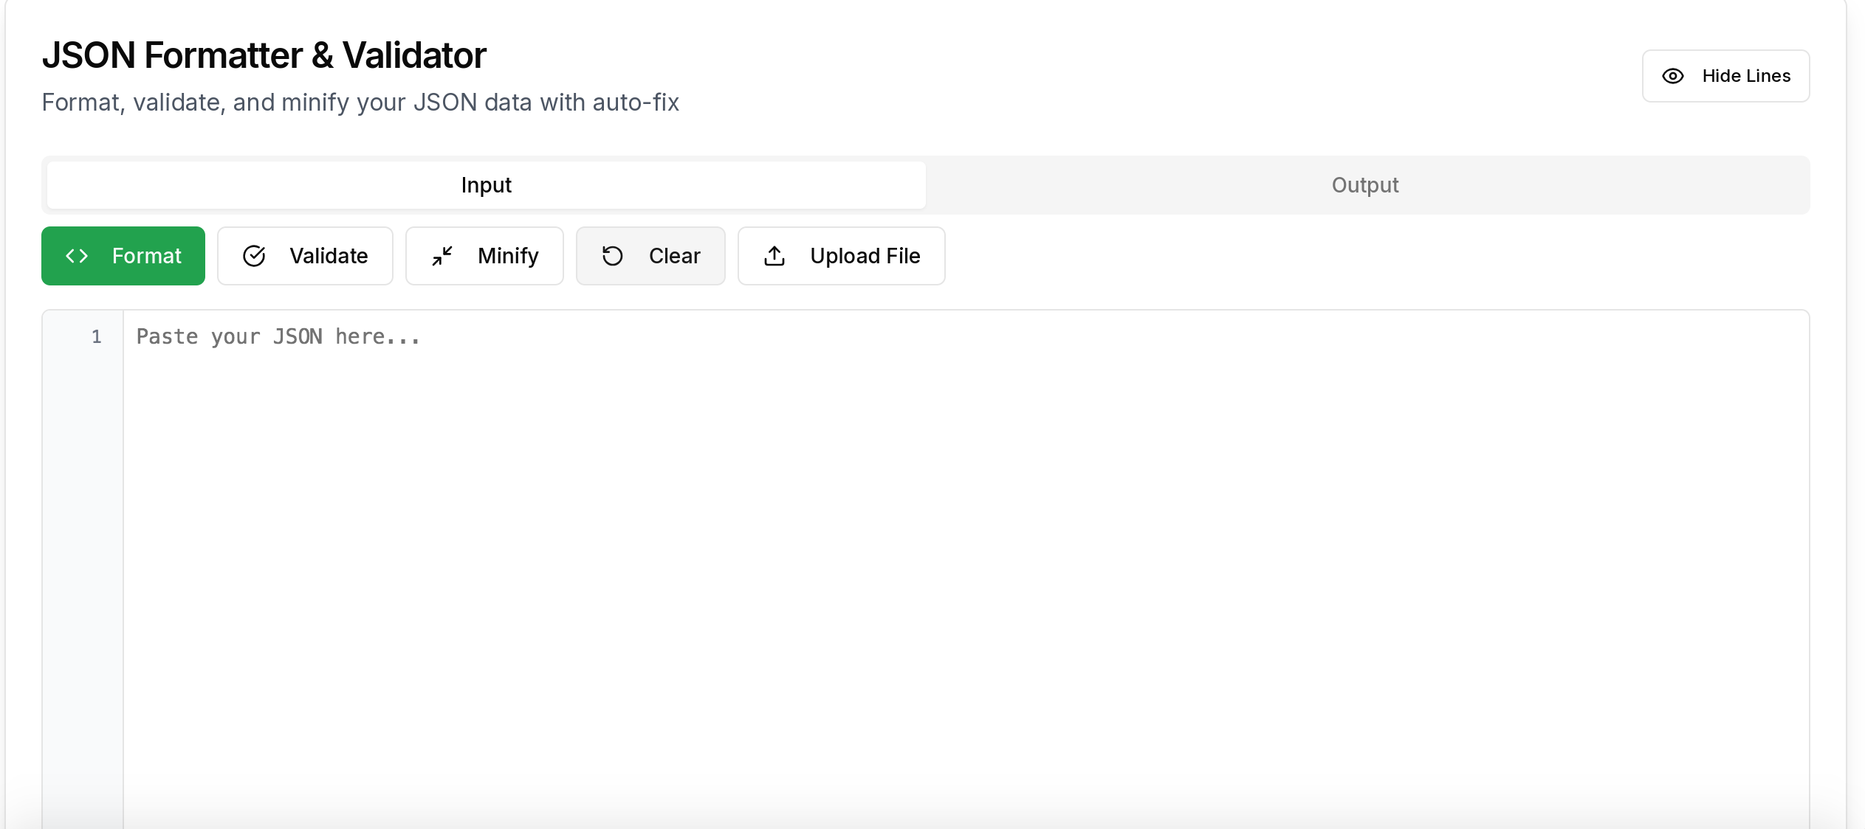The image size is (1865, 829).
Task: Click the upload arrow icon
Action: tap(774, 256)
